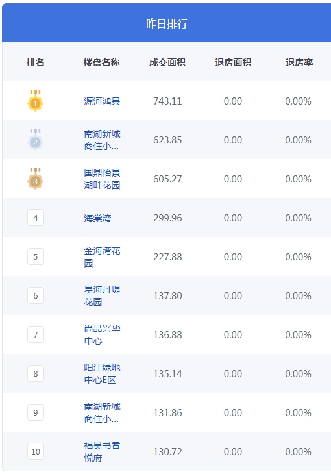Click the bronze rank 3 medal icon

(x=35, y=179)
